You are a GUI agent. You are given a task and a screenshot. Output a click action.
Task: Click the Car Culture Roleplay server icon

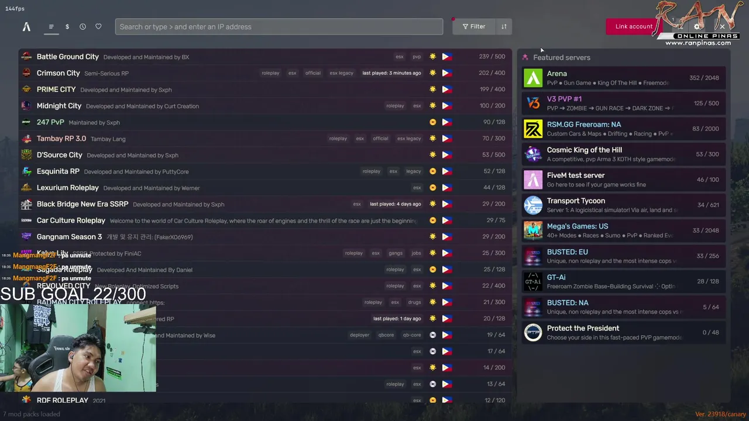coord(26,220)
